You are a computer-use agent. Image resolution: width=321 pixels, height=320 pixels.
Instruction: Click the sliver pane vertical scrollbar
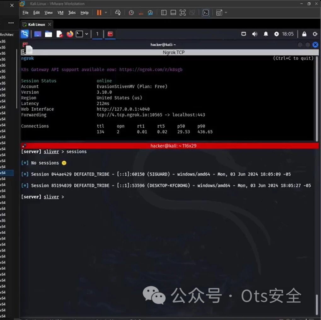coord(317,305)
